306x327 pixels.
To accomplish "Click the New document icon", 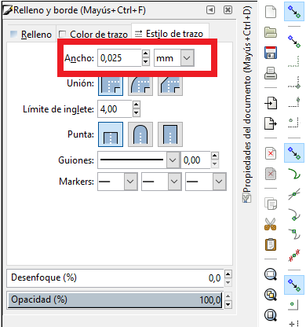I will pyautogui.click(x=271, y=12).
